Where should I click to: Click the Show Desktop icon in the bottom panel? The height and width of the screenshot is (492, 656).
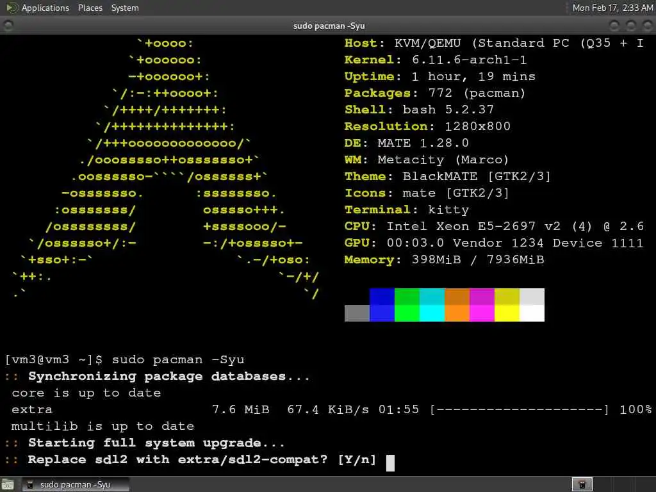point(8,485)
